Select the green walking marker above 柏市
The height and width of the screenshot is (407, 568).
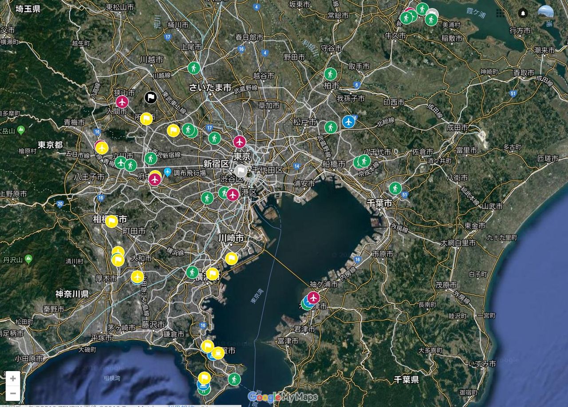coord(330,74)
